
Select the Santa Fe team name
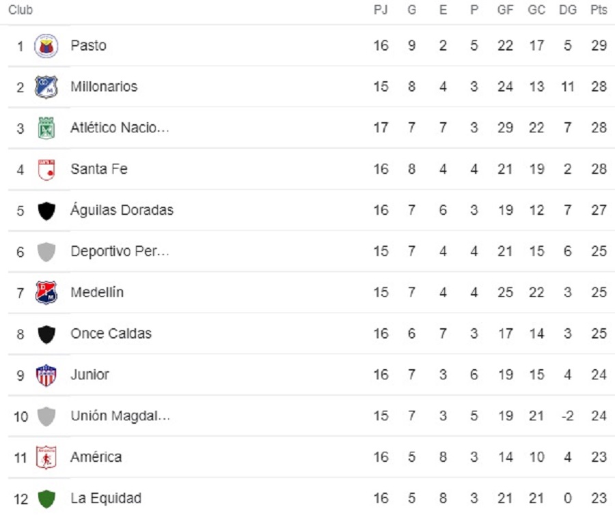pyautogui.click(x=99, y=169)
